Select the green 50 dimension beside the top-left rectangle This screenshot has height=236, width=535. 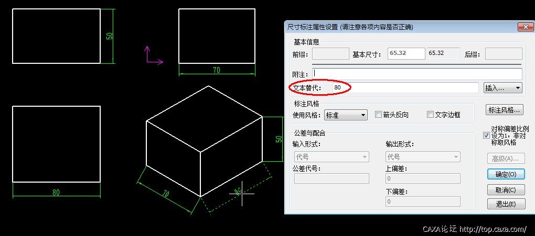(110, 36)
